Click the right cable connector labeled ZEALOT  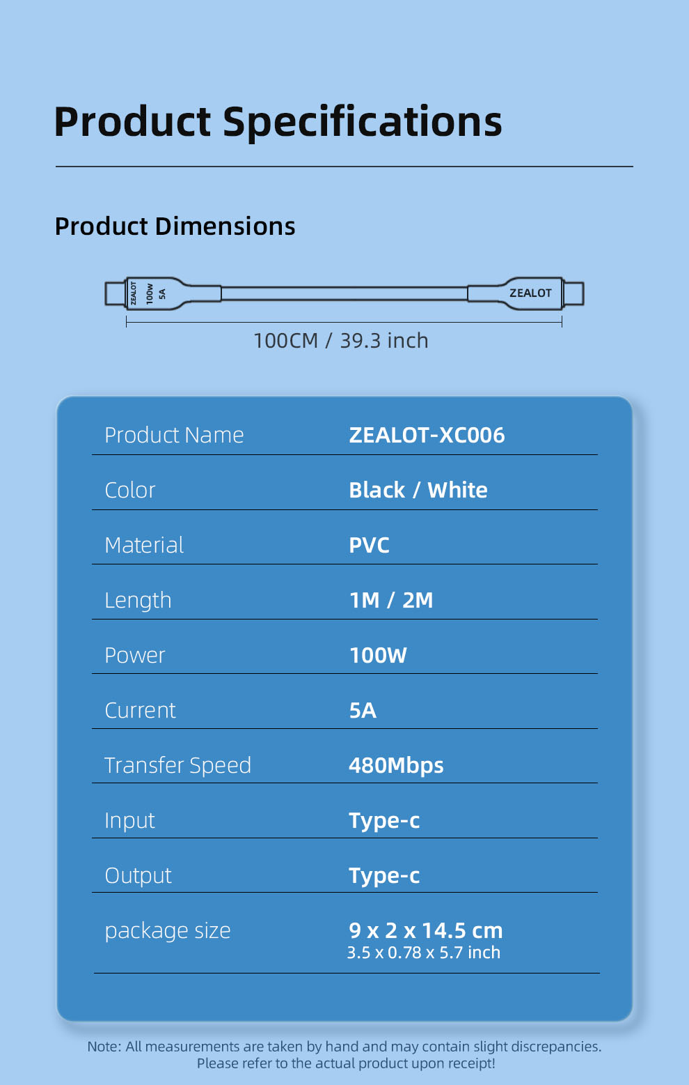[x=530, y=293]
